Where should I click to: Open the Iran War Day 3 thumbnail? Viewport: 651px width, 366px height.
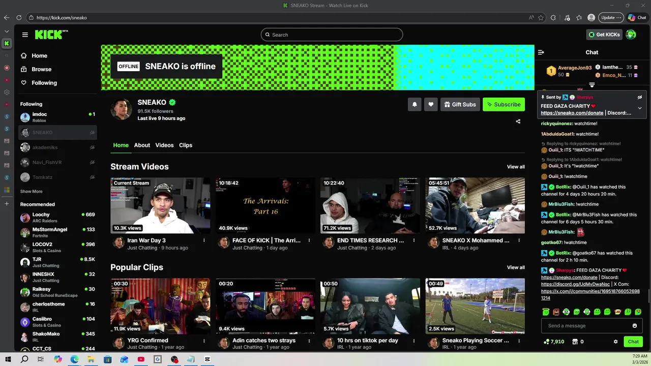160,205
